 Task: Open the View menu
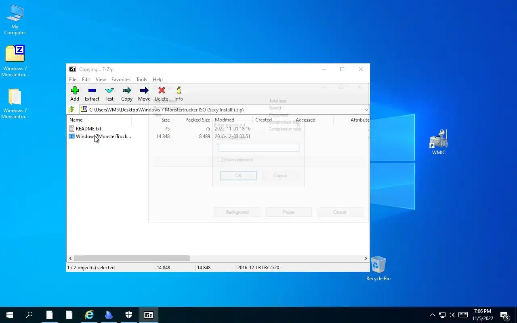[101, 80]
